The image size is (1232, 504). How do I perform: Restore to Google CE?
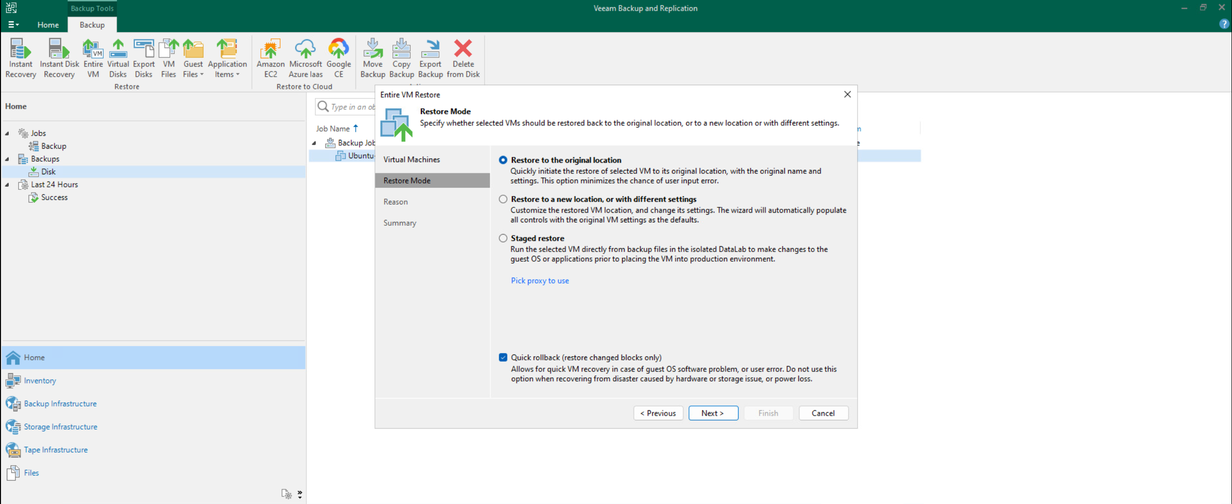click(x=338, y=58)
